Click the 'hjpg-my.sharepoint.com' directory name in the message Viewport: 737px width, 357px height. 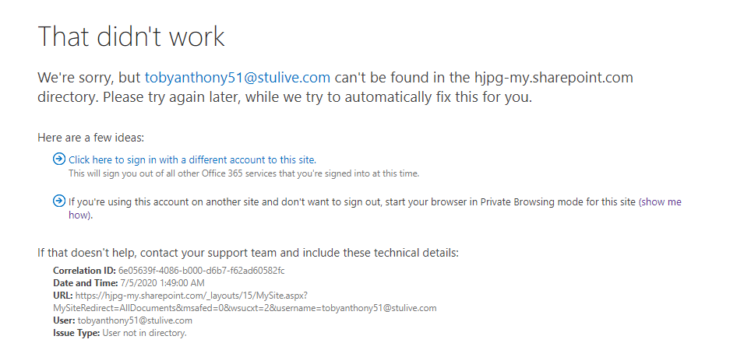click(553, 78)
